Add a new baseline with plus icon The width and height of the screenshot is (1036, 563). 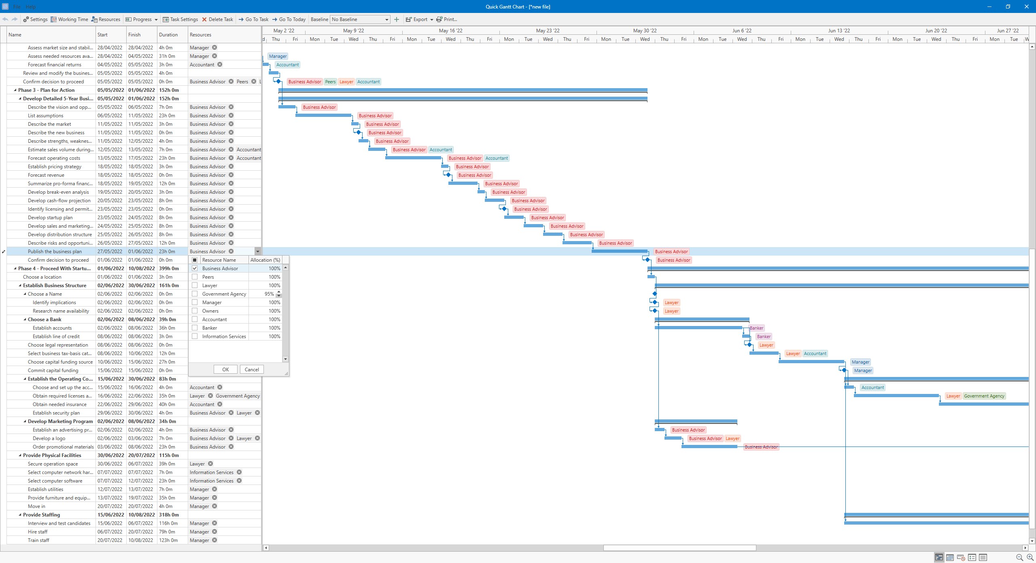pyautogui.click(x=397, y=19)
